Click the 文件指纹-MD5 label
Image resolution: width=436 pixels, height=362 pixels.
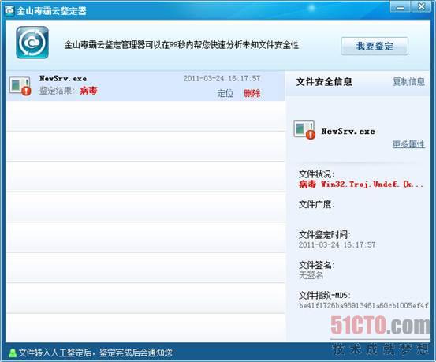coord(325,295)
